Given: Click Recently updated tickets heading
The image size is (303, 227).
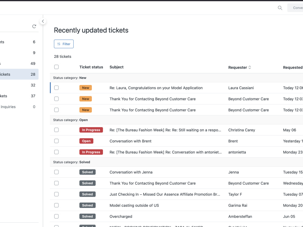Looking at the screenshot, I should [x=91, y=30].
